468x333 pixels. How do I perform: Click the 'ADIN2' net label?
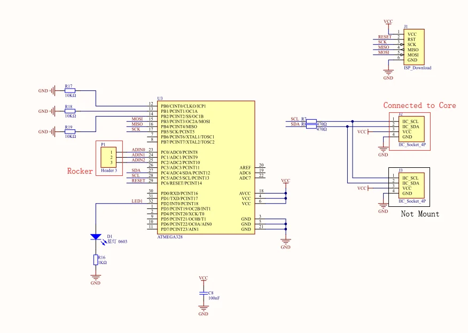tap(138, 160)
